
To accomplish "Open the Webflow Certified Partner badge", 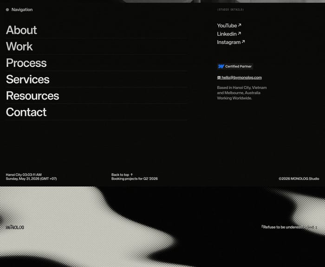I will pos(235,66).
